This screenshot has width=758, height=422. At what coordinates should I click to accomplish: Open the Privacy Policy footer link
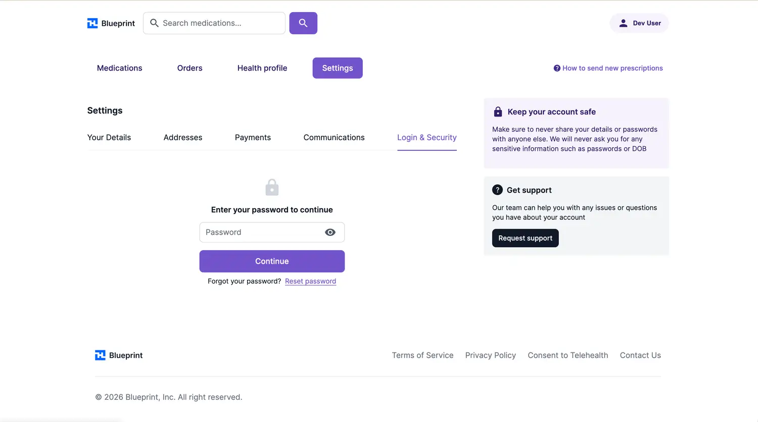click(490, 355)
